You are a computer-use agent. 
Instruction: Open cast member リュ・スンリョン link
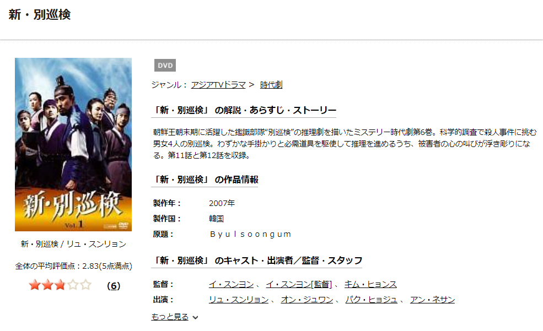[x=239, y=300]
